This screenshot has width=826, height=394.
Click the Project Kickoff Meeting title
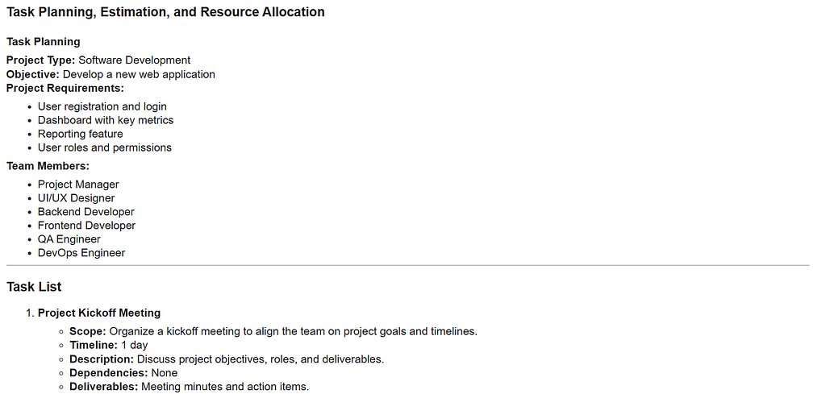99,313
